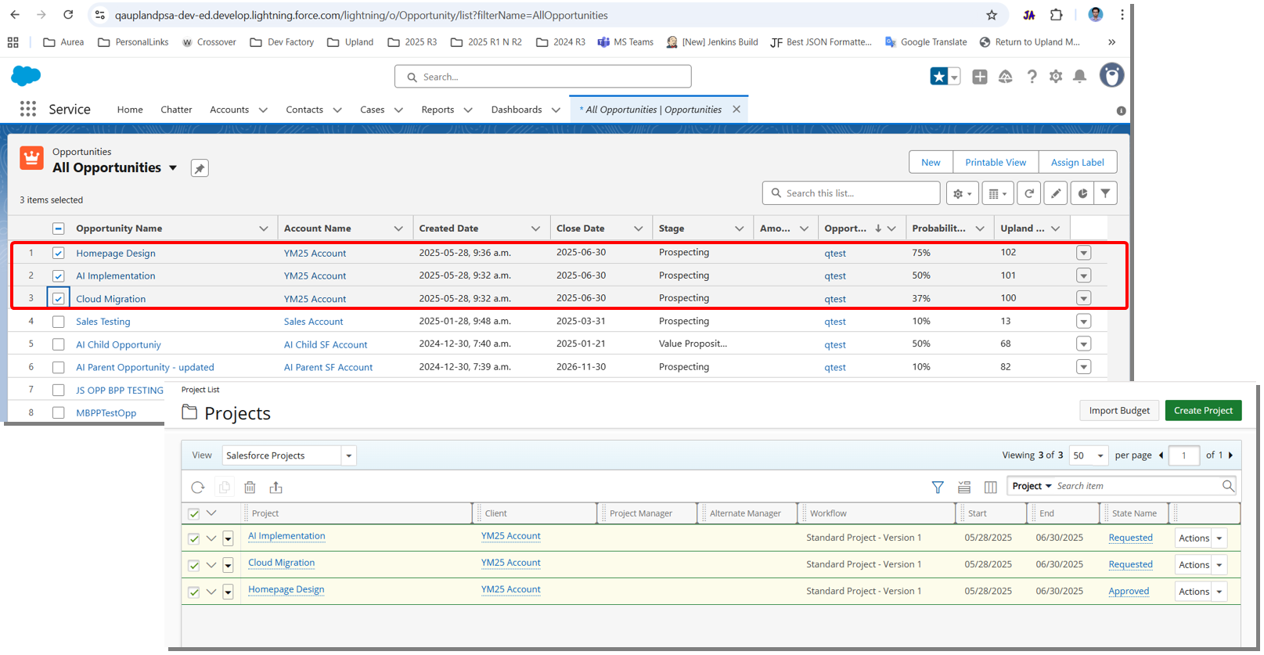Open the MS Teams bookmark
The image size is (1264, 655).
click(x=625, y=42)
